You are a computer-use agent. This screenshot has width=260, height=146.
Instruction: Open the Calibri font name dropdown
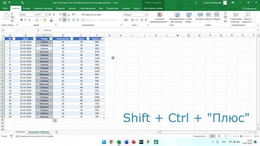tap(36, 15)
